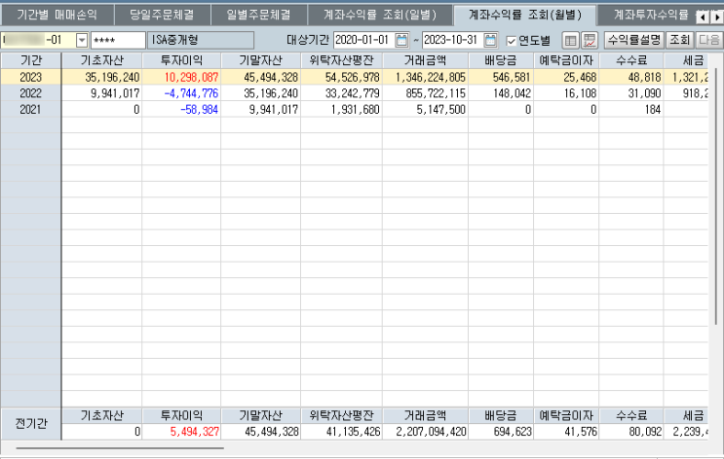The width and height of the screenshot is (724, 459).
Task: Click the 1,931,680 average balance cell
Action: coord(342,109)
